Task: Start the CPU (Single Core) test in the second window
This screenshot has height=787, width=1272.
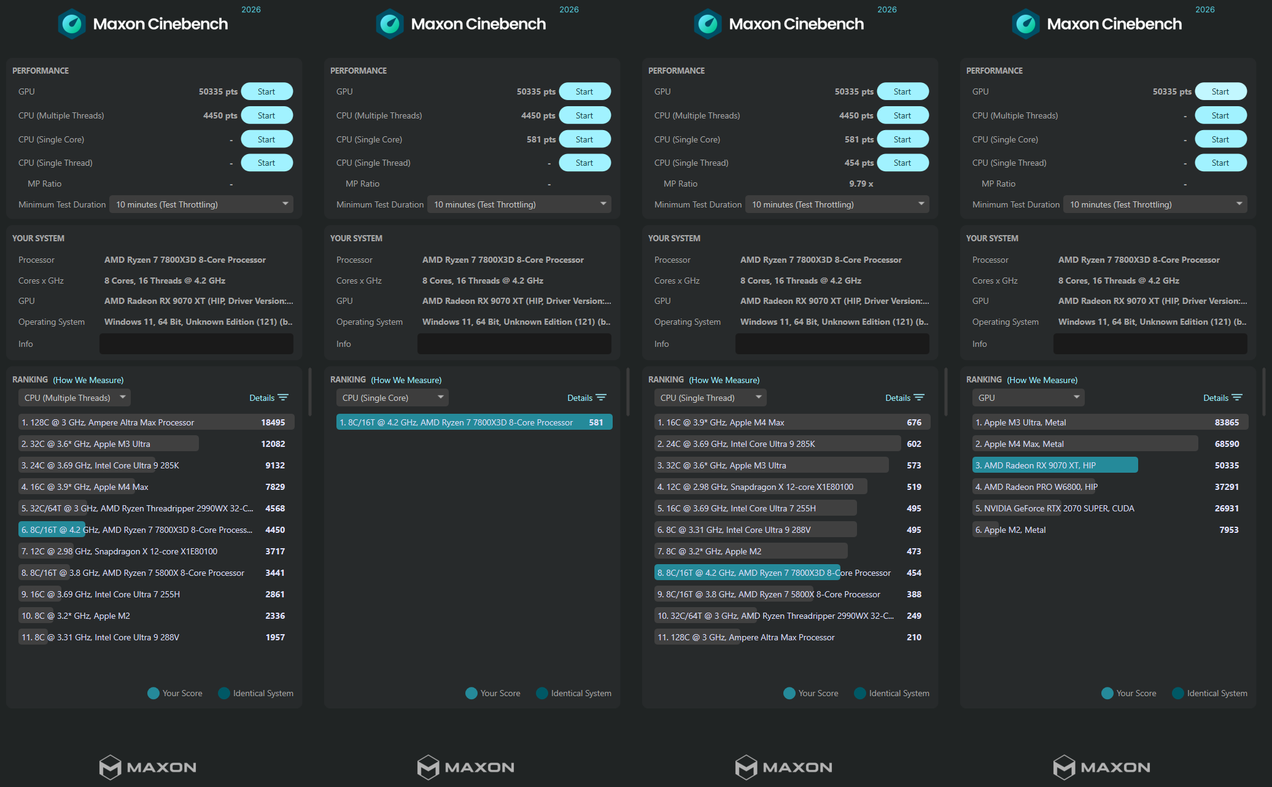Action: click(584, 139)
